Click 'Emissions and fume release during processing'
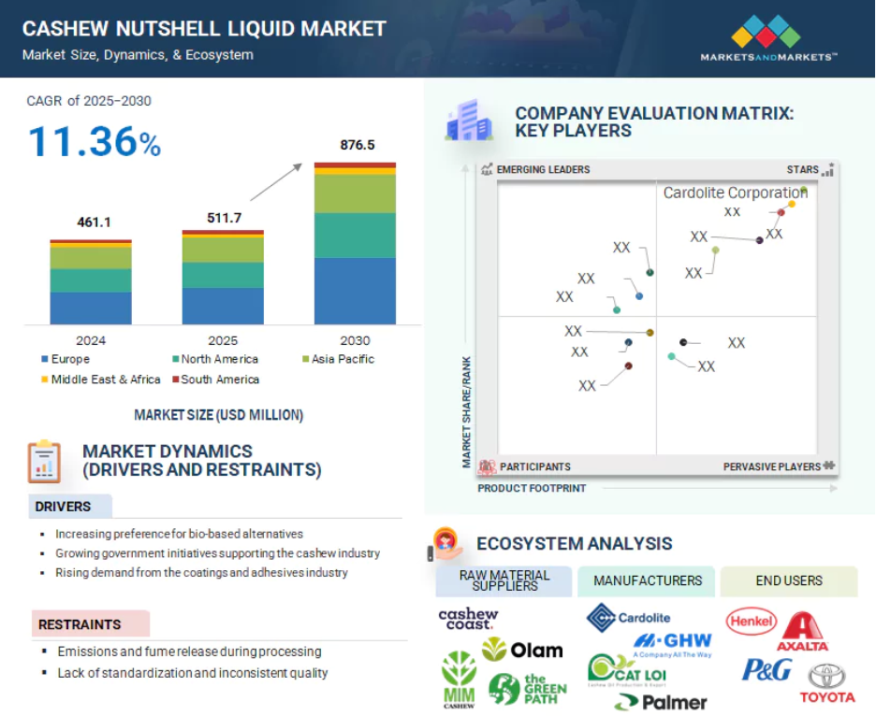 coord(189,652)
